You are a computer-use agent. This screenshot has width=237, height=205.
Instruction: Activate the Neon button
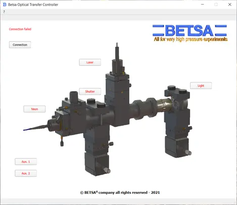point(34,109)
